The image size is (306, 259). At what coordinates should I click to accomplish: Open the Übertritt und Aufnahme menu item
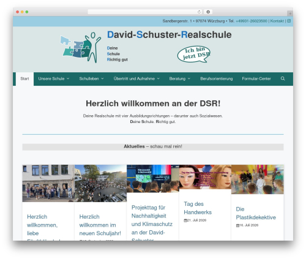(x=134, y=79)
